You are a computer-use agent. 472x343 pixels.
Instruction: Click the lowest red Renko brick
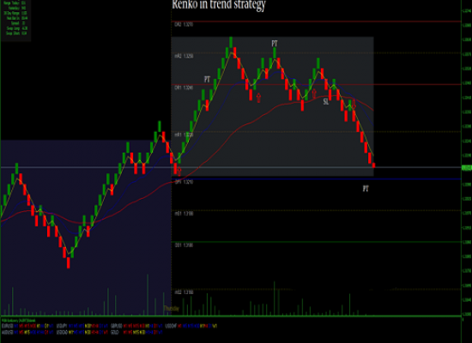pos(69,262)
